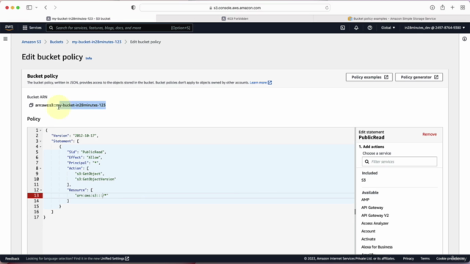Open Policy generator button
Screen dimensions: 470x264
(x=419, y=77)
